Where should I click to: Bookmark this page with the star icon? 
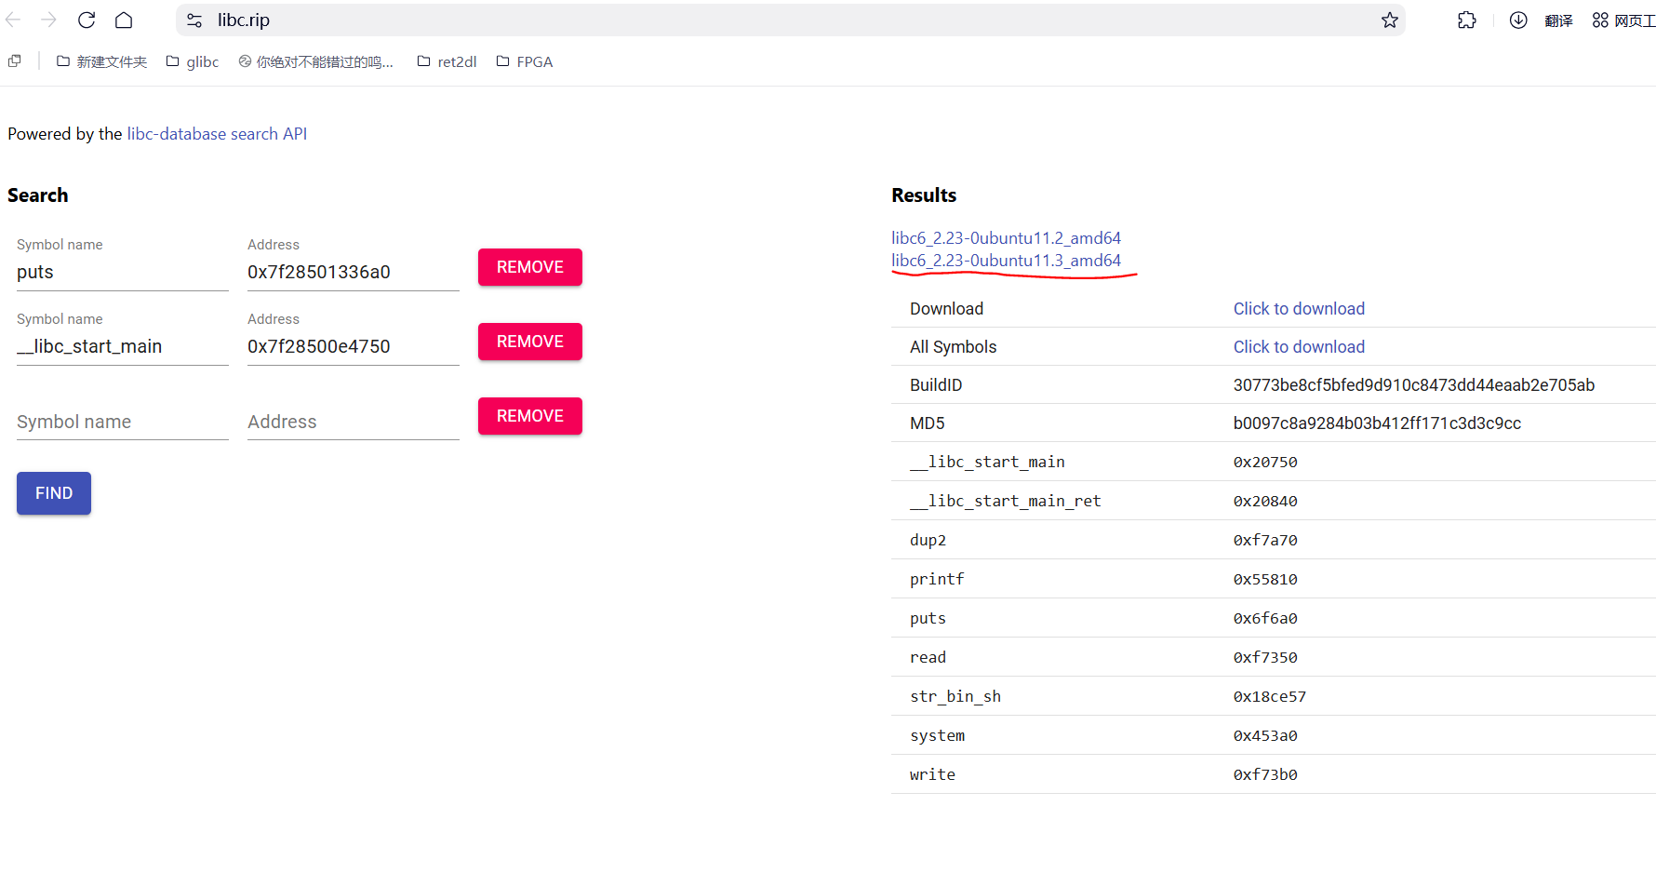click(x=1389, y=20)
